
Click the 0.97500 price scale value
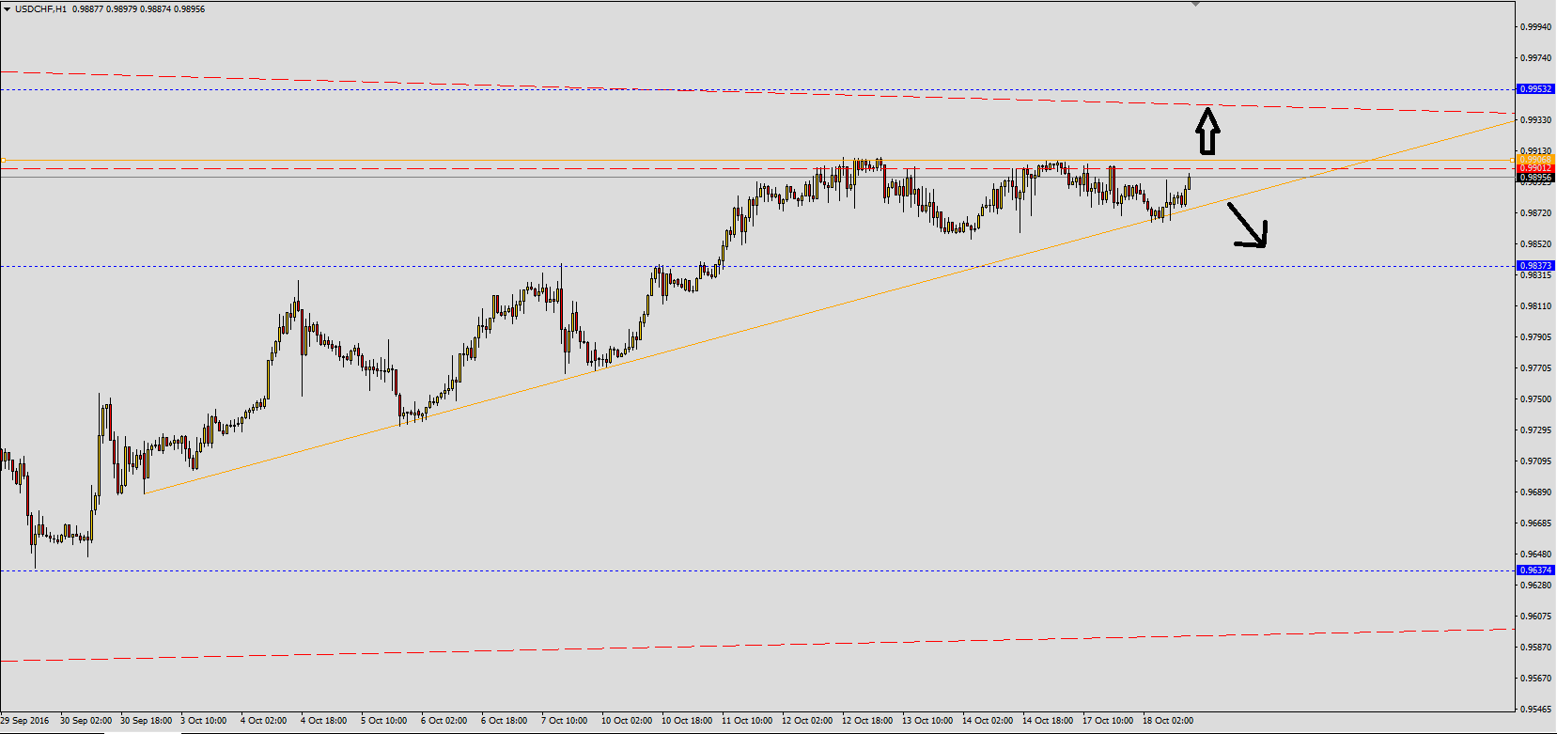tap(1536, 399)
